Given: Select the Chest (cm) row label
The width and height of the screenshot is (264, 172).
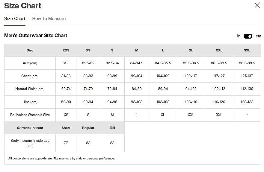Looking at the screenshot, I should pyautogui.click(x=30, y=76).
